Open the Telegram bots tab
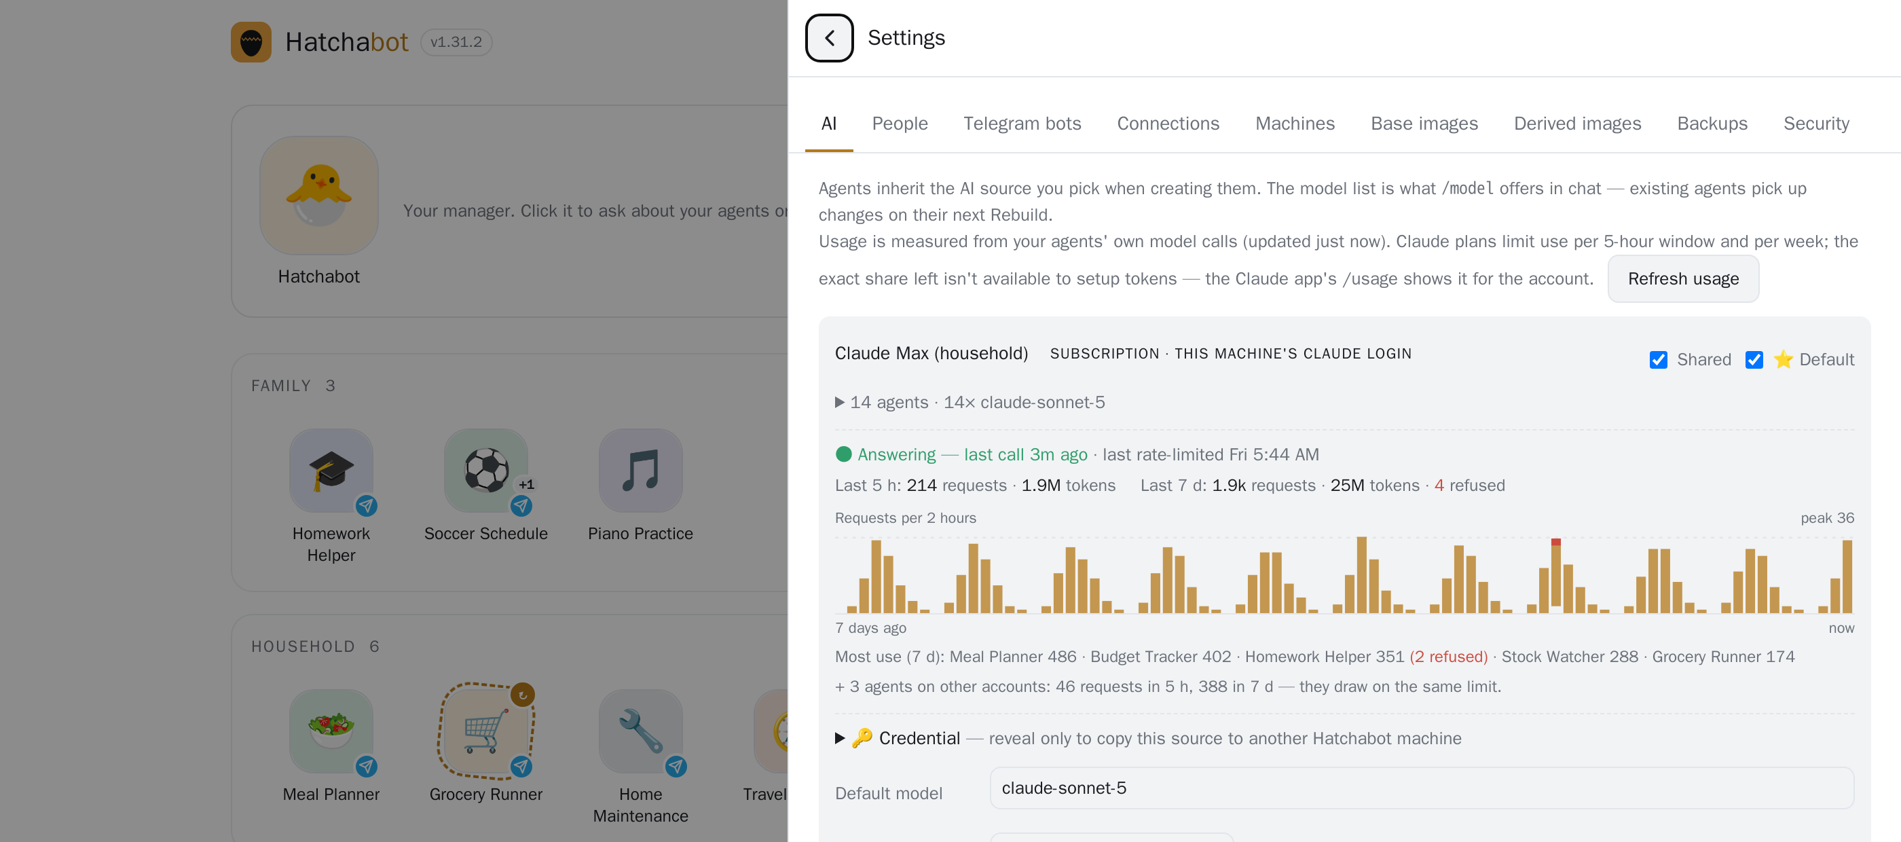The image size is (1901, 842). tap(1022, 123)
